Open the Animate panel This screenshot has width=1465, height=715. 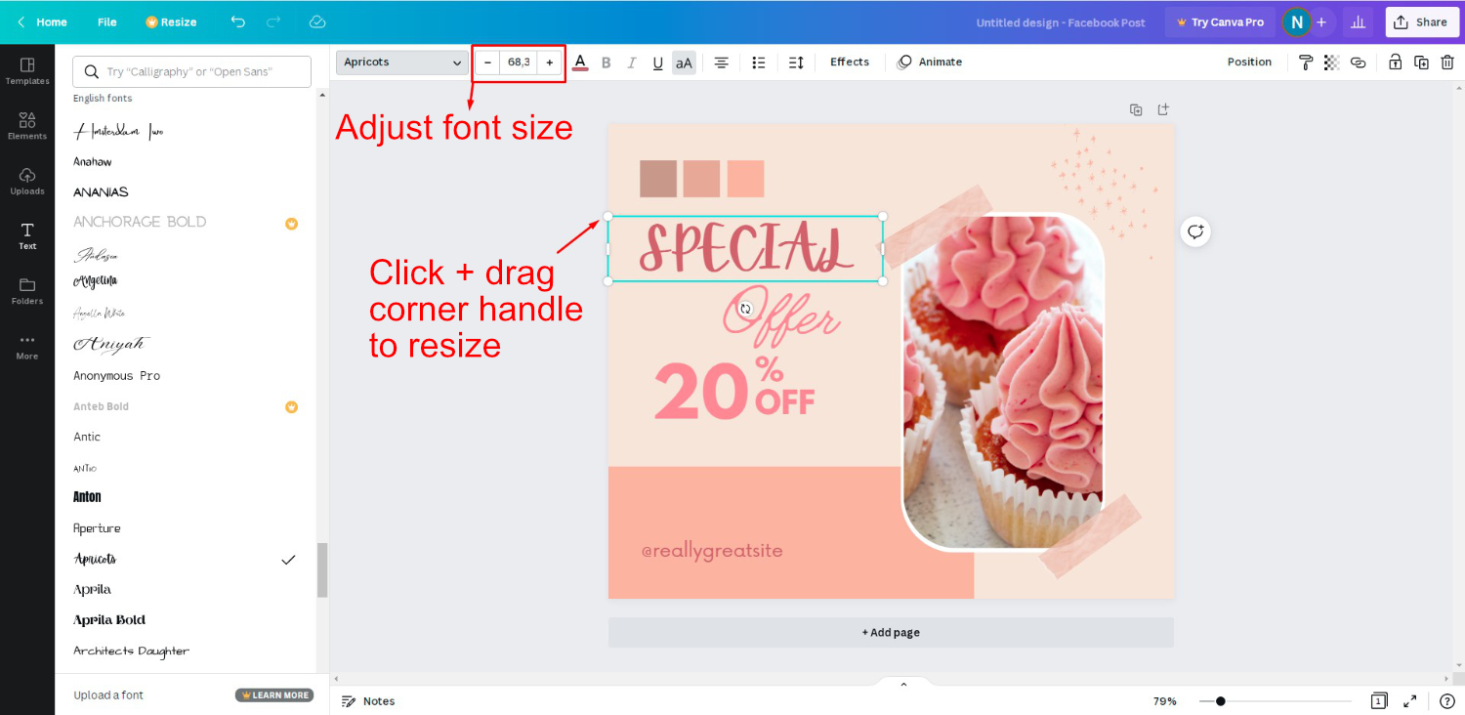point(929,62)
